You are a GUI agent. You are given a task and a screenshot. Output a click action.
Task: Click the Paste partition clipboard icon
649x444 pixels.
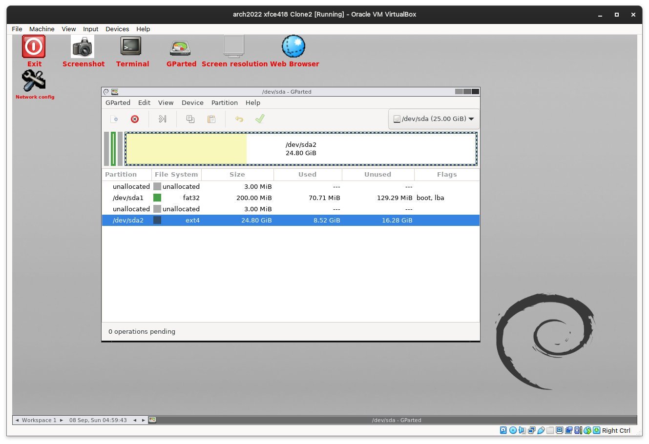[211, 119]
